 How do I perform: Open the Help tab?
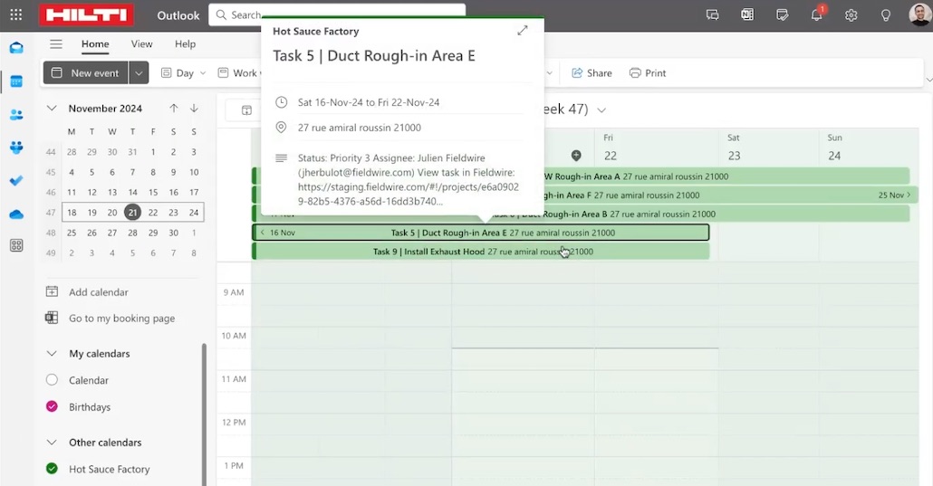tap(185, 44)
